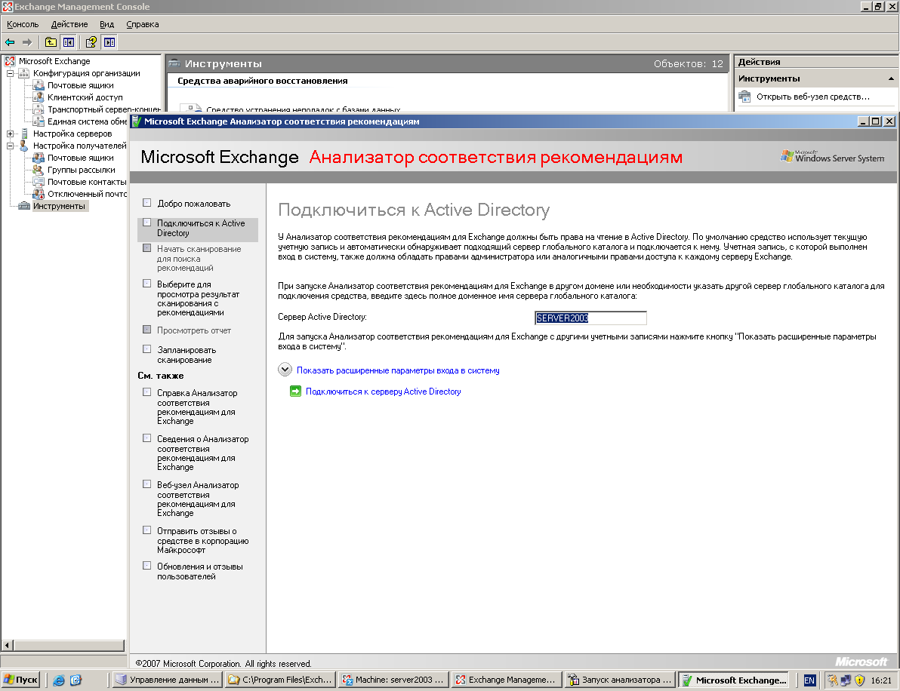Switch to Exchange Manageme taskbar button
Screen dimensions: 900x691
click(x=506, y=680)
